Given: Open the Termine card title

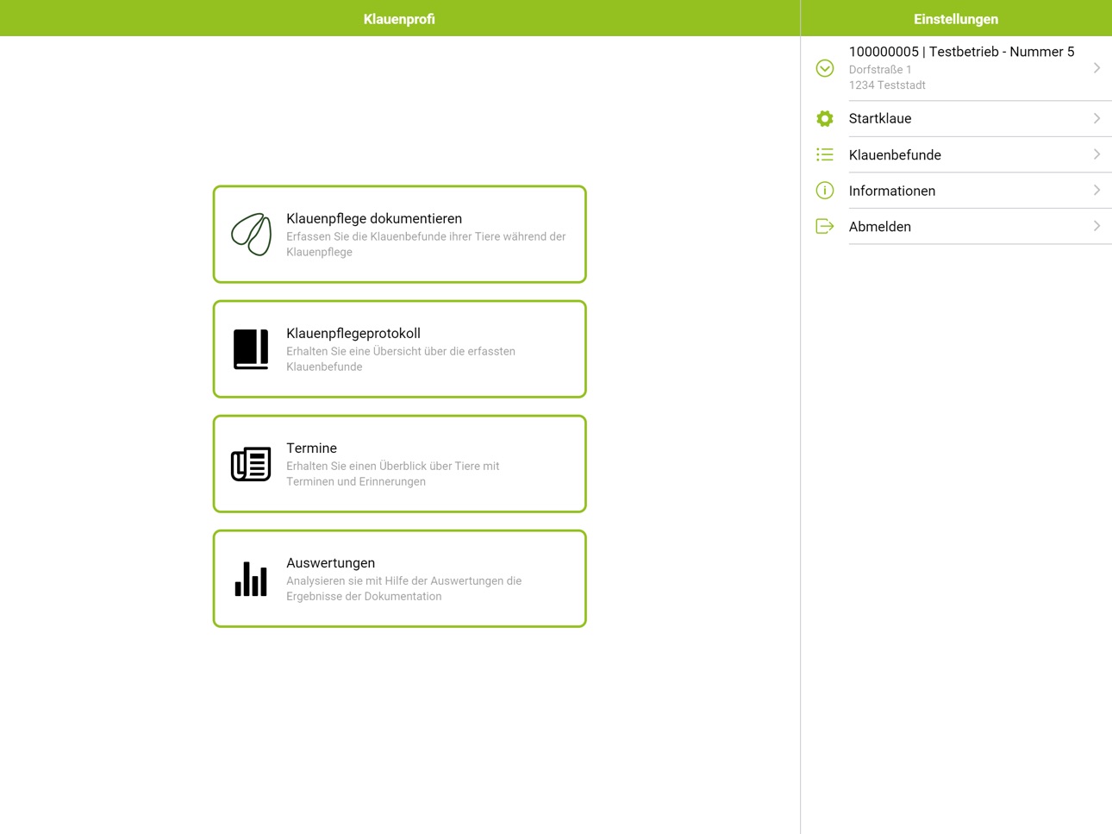Looking at the screenshot, I should coord(311,448).
